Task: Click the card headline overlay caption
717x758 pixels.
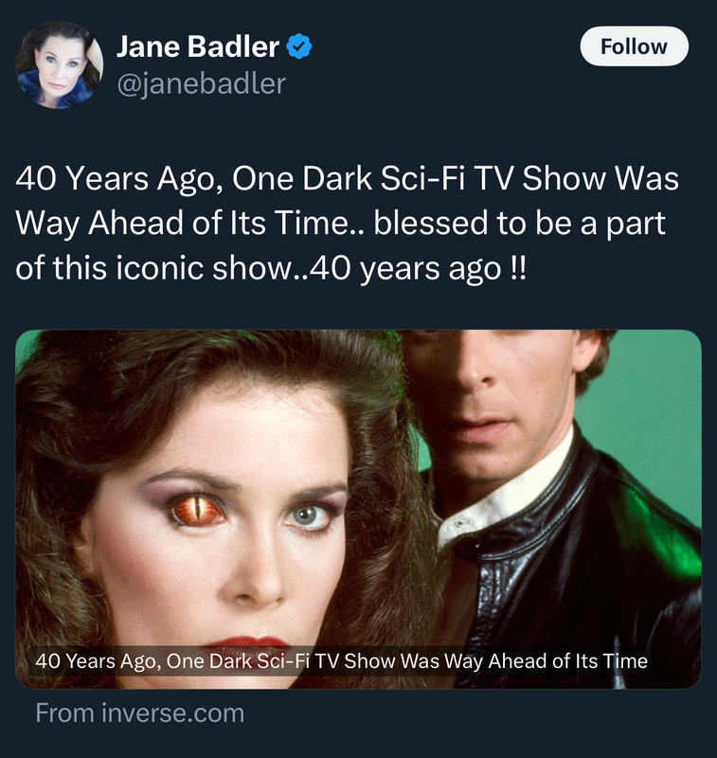Action: pos(341,660)
